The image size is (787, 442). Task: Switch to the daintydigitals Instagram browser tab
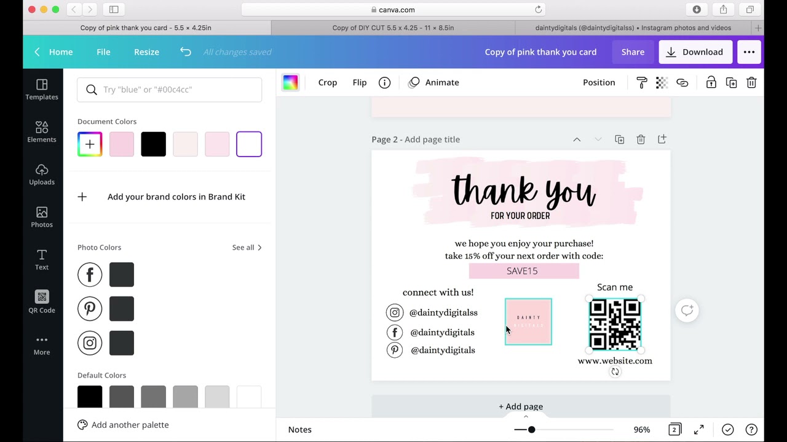(633, 28)
